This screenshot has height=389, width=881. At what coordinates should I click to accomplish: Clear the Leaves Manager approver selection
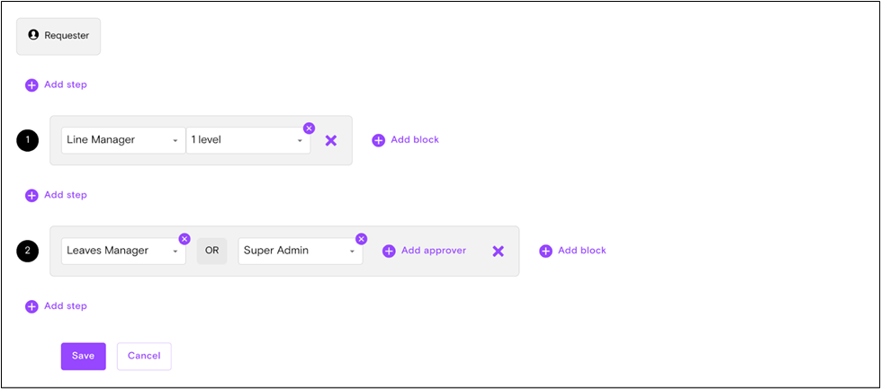coord(184,239)
